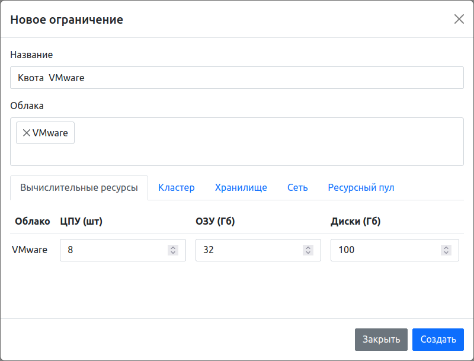The image size is (474, 361).
Task: Go to the Ресурсный пул tab
Action: (361, 187)
